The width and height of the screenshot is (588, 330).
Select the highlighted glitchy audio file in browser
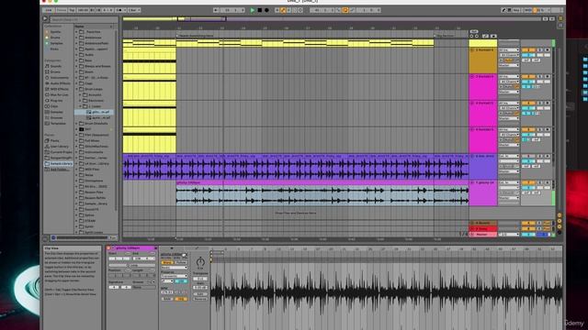point(95,112)
